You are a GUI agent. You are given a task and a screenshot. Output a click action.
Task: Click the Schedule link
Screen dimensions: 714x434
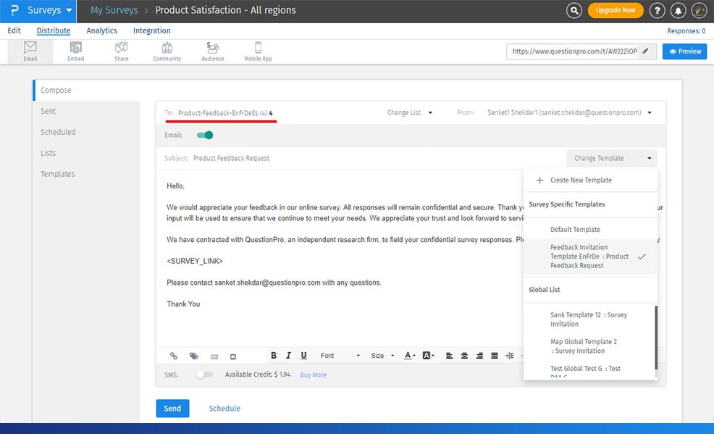pos(224,409)
